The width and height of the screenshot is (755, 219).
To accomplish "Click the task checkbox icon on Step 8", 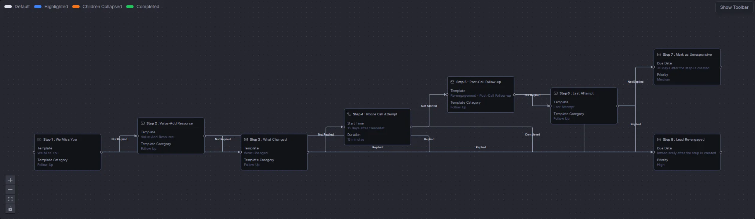I will click(x=659, y=140).
